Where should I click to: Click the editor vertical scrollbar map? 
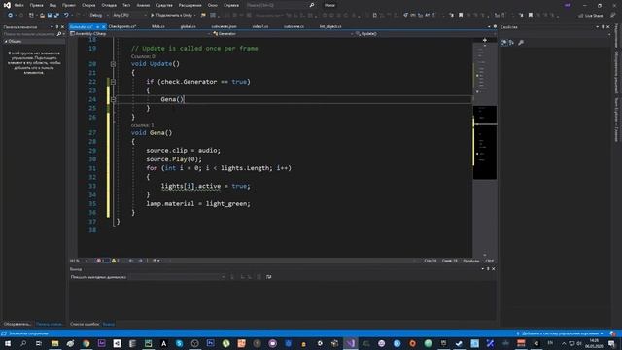[484, 149]
